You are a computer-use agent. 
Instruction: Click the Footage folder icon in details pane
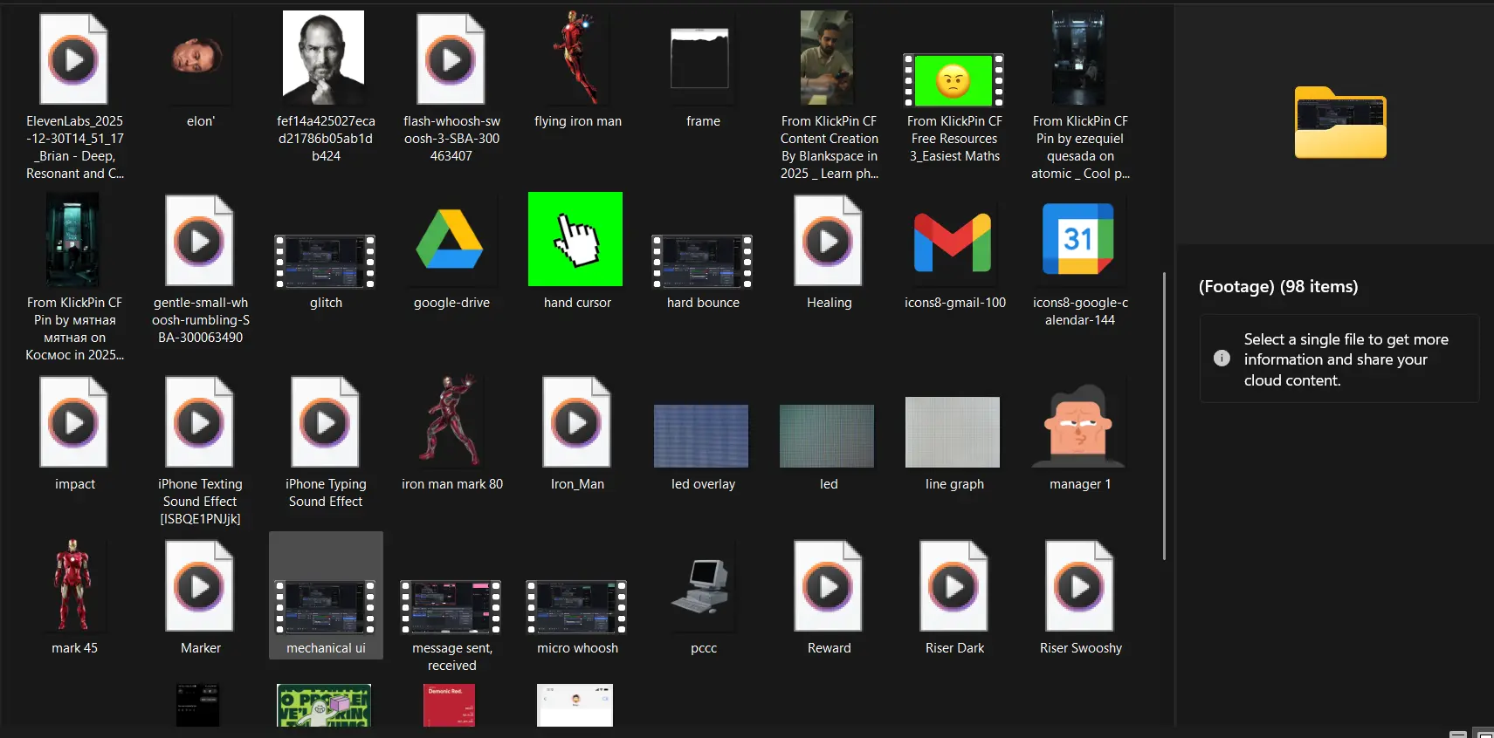[x=1340, y=123]
